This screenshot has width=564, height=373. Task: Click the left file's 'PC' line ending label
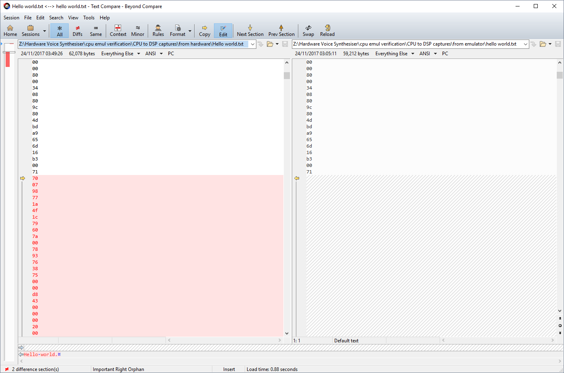171,54
